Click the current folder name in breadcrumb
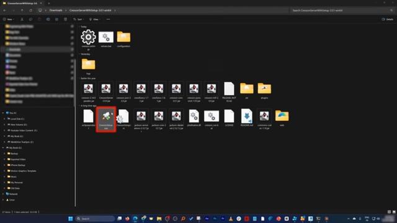Screen dimensions: 397x223 91,11
